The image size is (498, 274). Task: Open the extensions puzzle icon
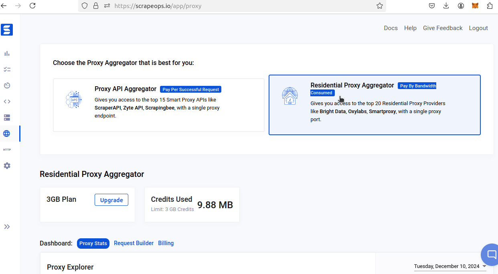(490, 6)
